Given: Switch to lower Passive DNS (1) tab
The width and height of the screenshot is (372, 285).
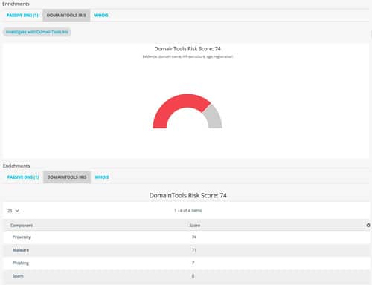Looking at the screenshot, I should point(23,177).
